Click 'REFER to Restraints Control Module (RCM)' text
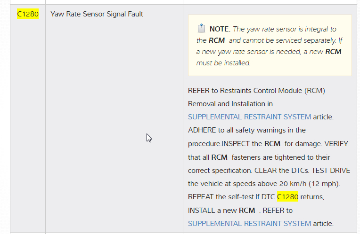Image resolution: width=360 pixels, height=234 pixels. [x=256, y=90]
